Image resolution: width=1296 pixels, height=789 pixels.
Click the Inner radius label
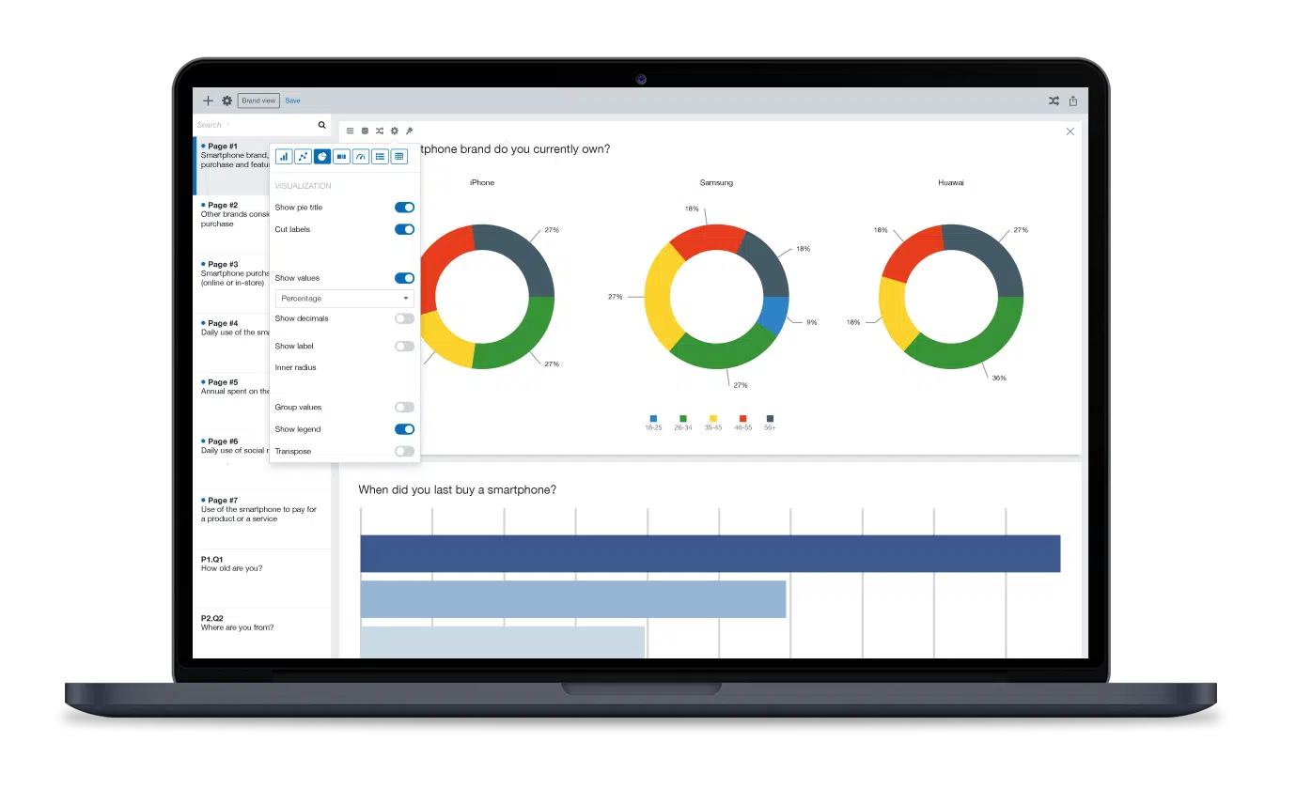click(295, 368)
